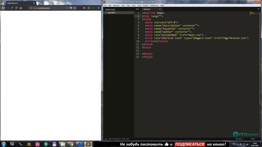Click the DOCTYPE text on line 1
Screen dimensions: 262x147
point(150,13)
